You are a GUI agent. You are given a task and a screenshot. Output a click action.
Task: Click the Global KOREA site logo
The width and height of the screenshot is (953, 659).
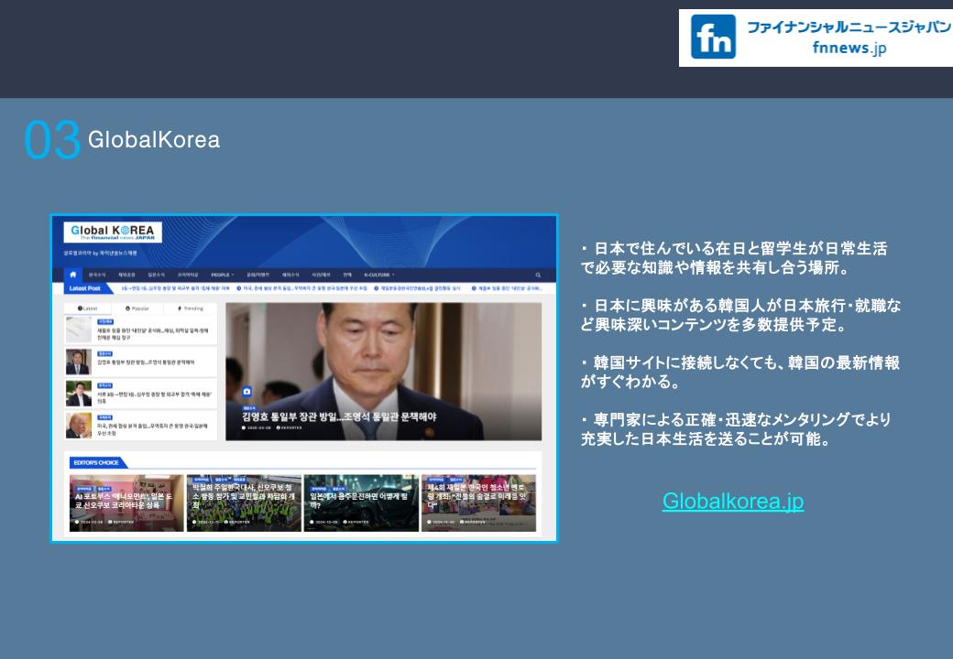pos(113,232)
